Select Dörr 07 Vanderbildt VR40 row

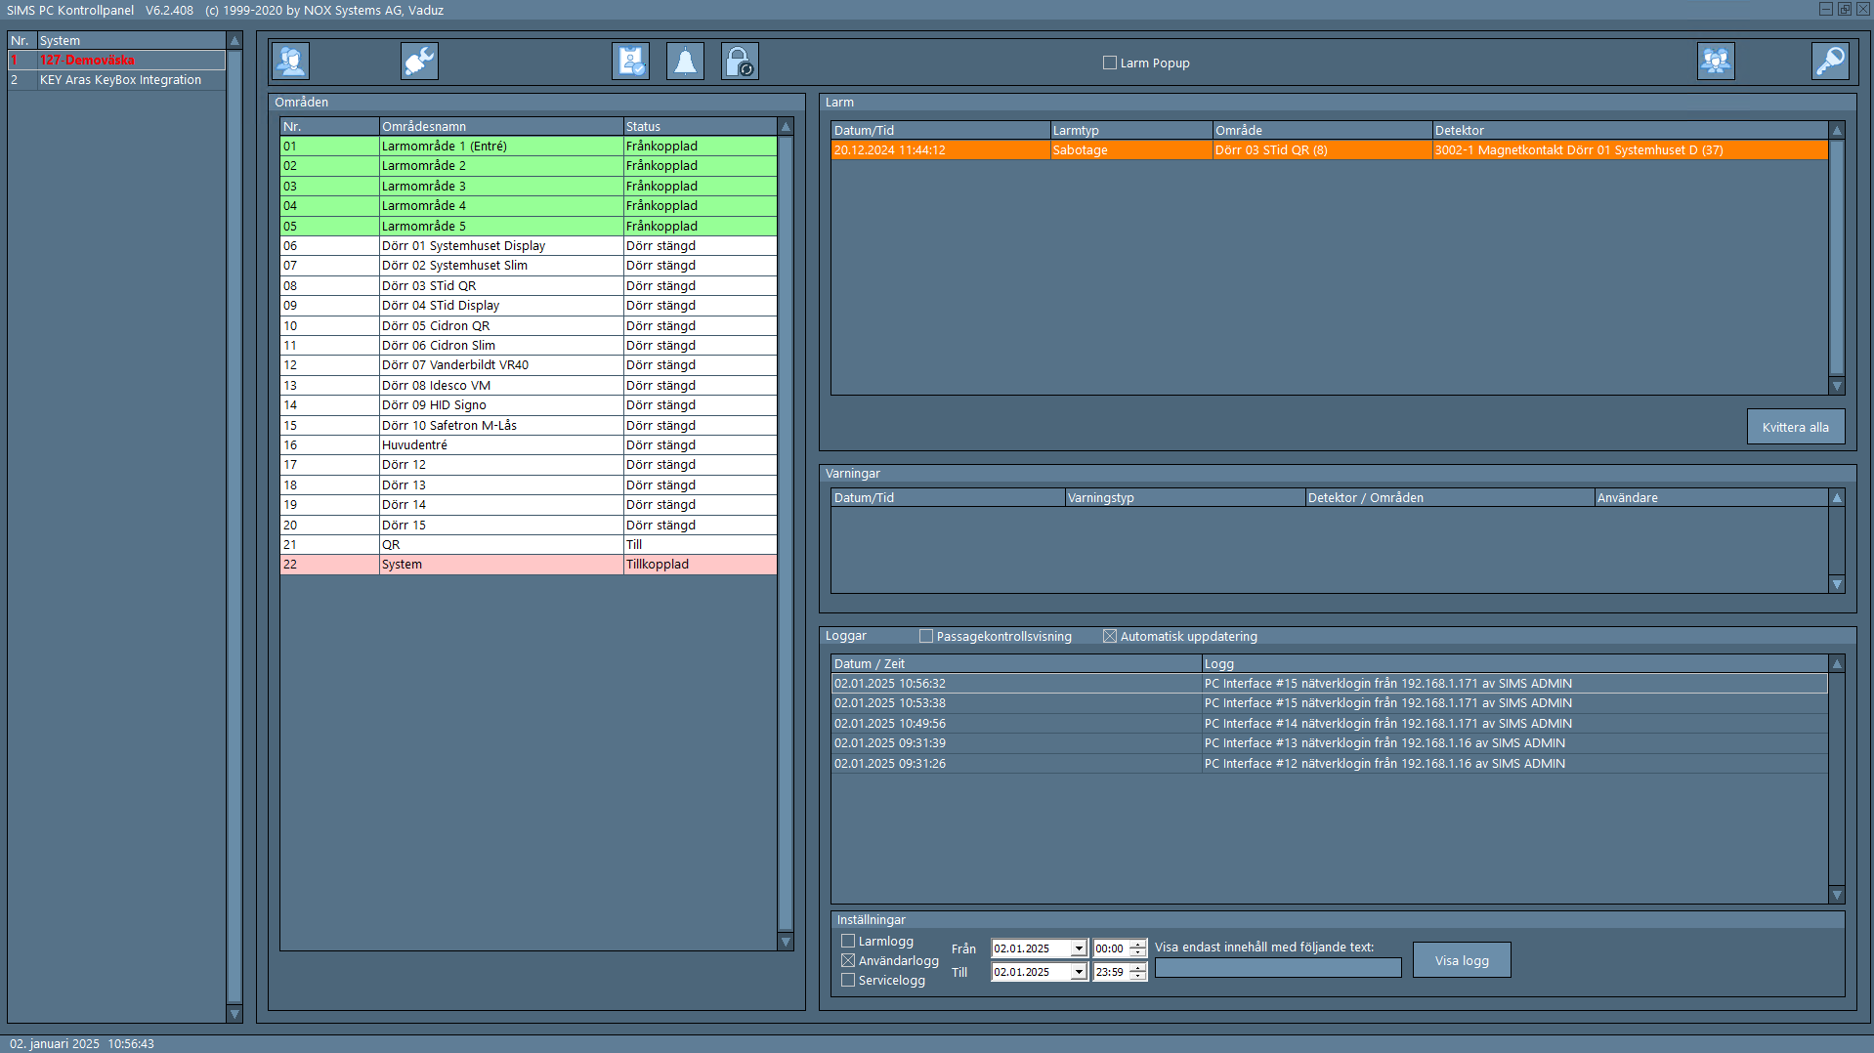pos(529,365)
